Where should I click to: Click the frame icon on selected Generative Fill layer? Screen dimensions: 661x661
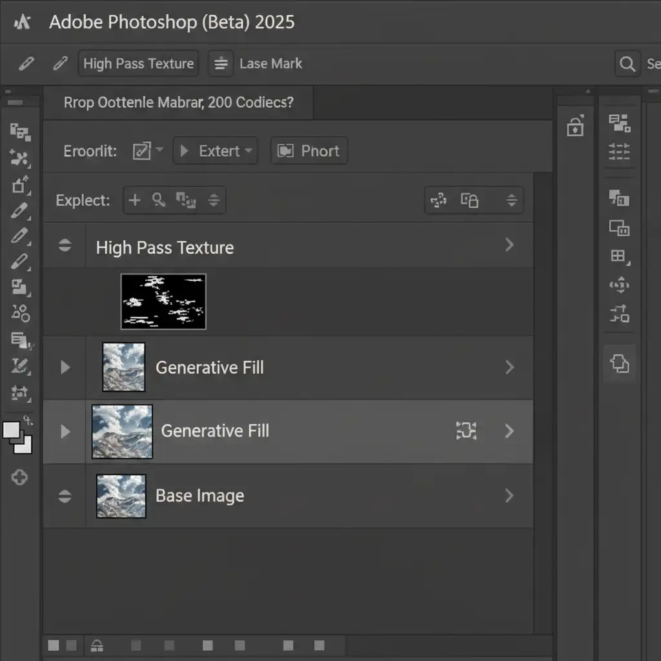click(x=466, y=431)
